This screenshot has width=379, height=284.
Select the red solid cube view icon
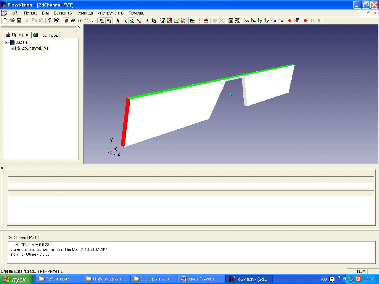66,20
